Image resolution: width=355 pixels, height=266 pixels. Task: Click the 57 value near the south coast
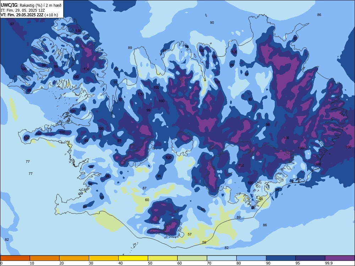click(x=190, y=234)
